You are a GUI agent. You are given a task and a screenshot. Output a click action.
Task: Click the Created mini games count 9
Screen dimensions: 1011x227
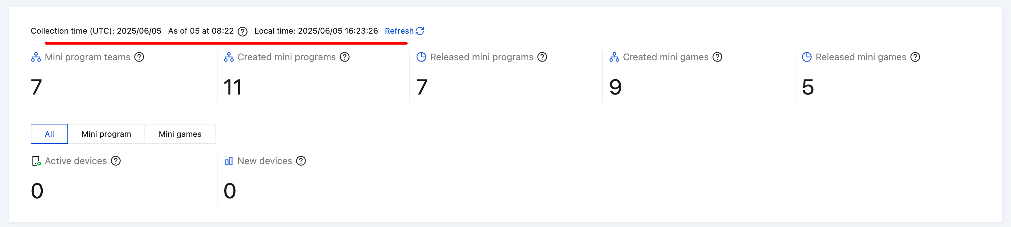pyautogui.click(x=615, y=87)
